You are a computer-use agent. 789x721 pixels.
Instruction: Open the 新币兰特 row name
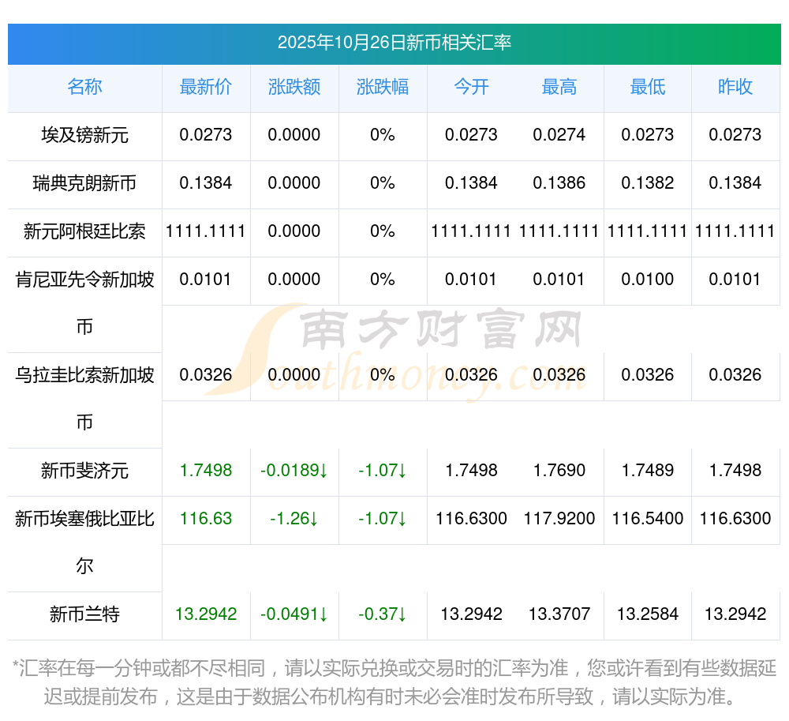coord(84,615)
